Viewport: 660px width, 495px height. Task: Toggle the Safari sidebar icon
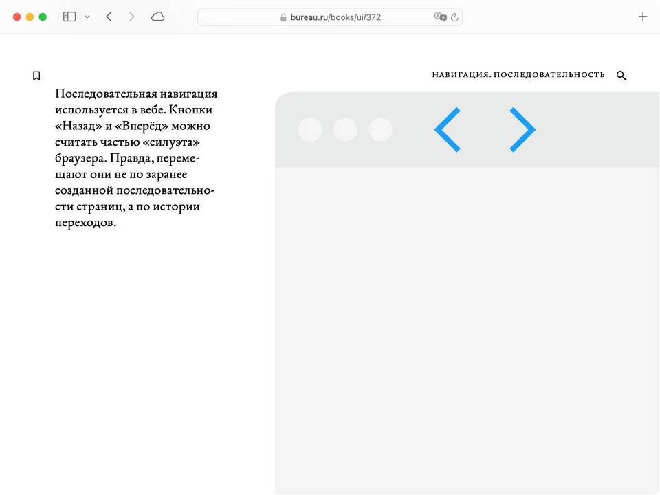(x=69, y=16)
